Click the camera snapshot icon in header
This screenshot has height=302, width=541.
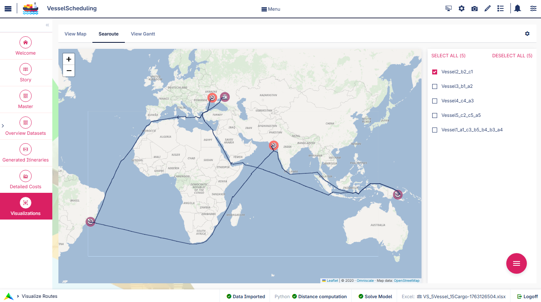coord(475,9)
